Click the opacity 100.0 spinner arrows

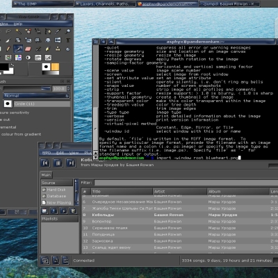point(68,88)
